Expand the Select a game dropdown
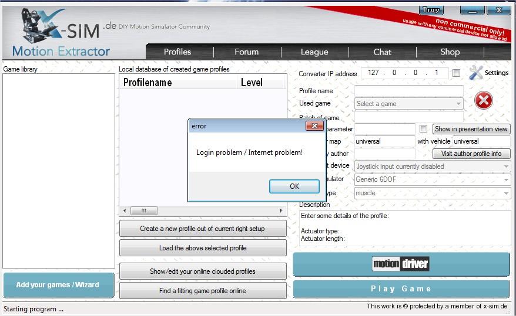The image size is (516, 316). (458, 104)
